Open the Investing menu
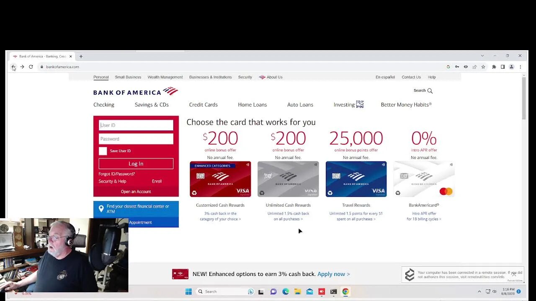 click(348, 105)
